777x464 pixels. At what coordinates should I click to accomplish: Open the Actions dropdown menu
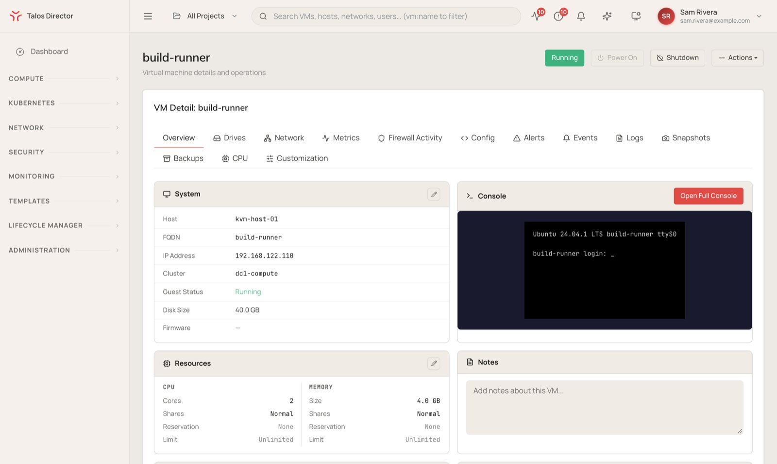(x=738, y=58)
